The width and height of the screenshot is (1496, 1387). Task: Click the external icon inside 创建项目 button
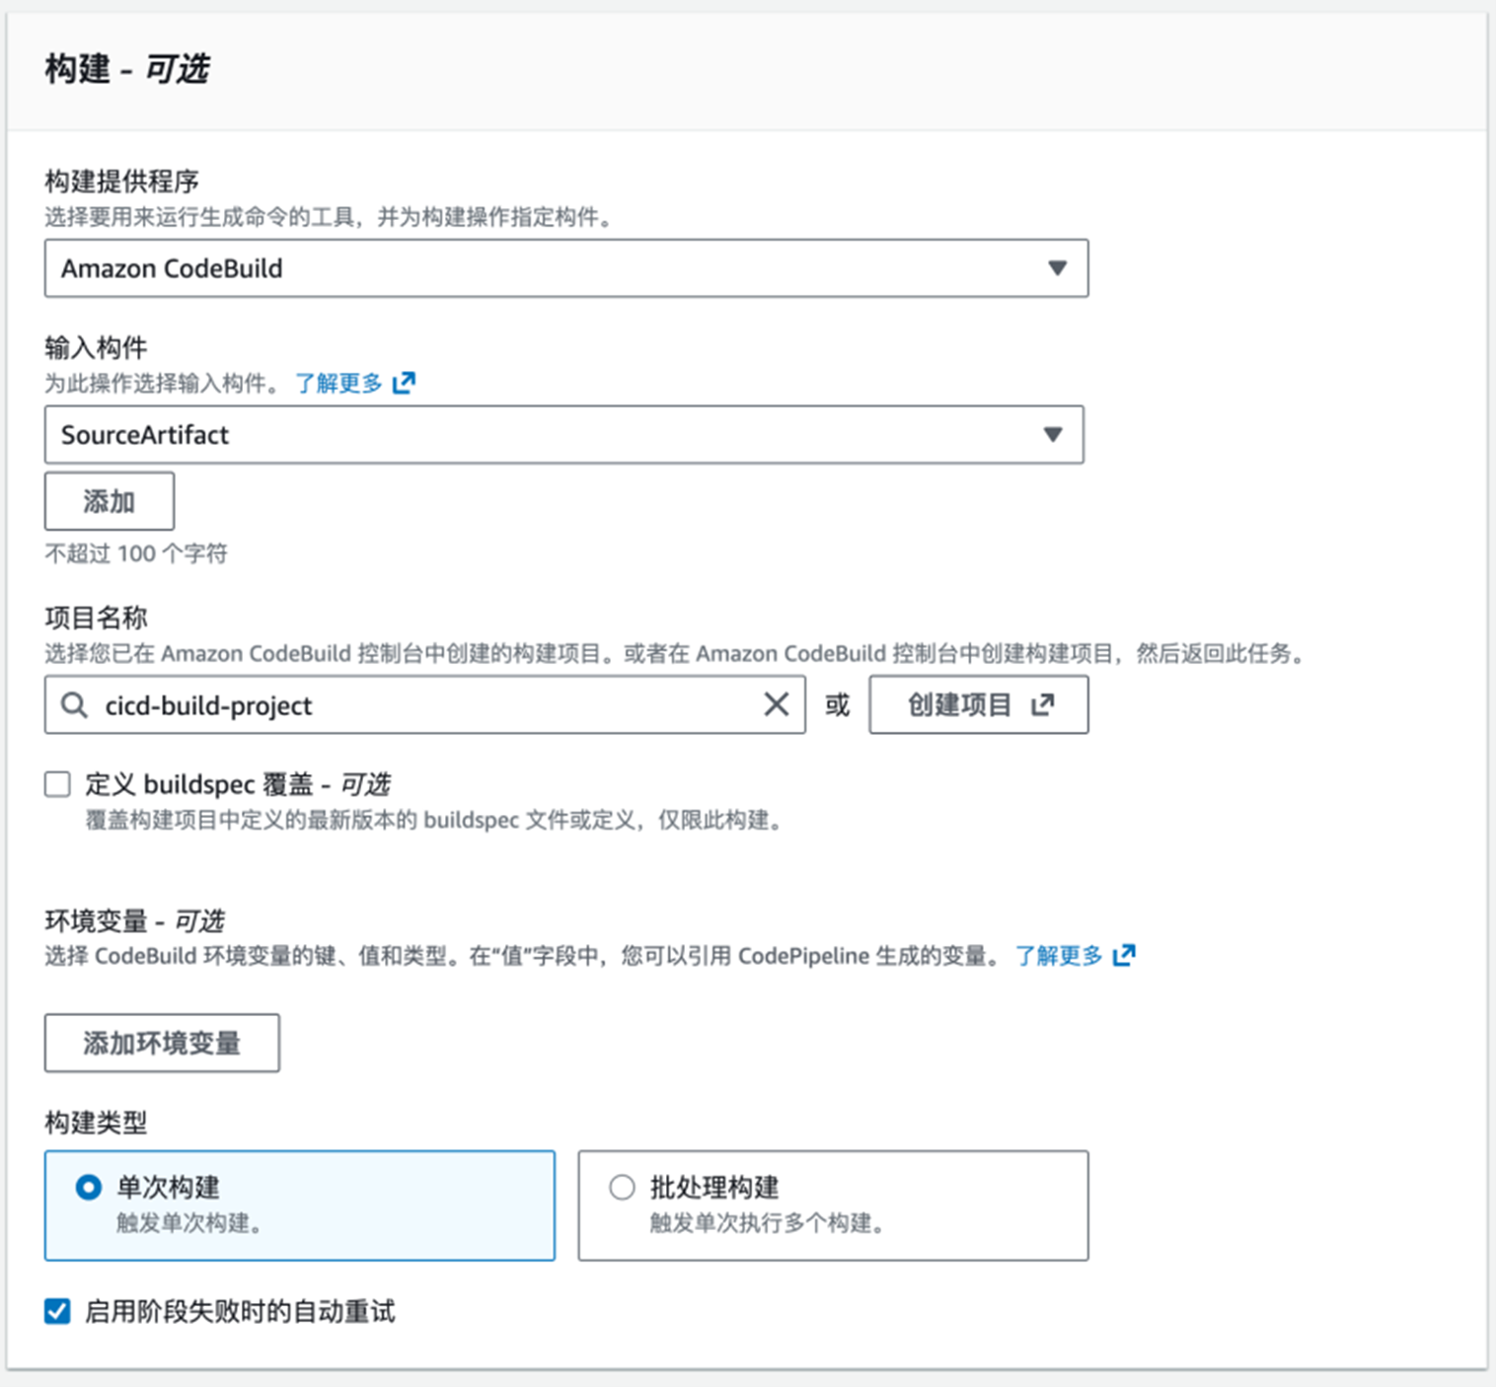point(1043,704)
